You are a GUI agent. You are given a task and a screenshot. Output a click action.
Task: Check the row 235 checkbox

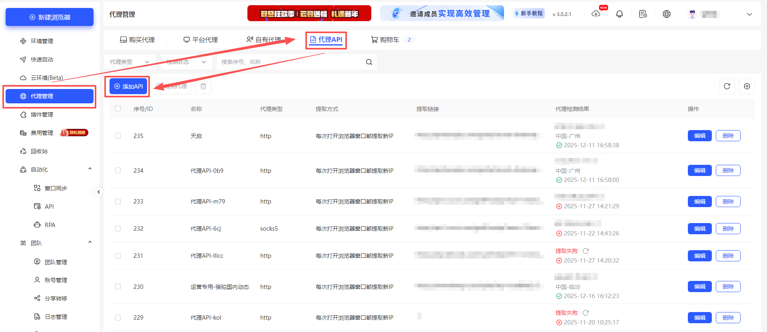point(118,136)
